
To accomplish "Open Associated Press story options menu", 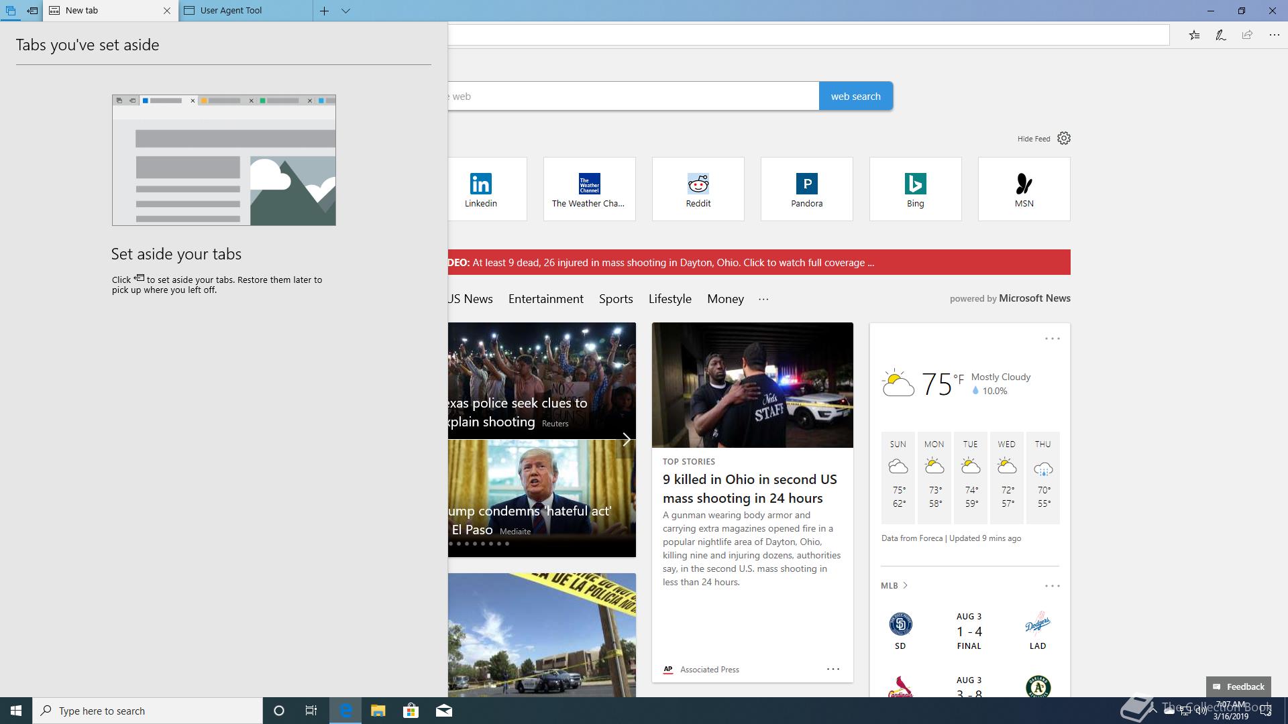I will coord(833,669).
